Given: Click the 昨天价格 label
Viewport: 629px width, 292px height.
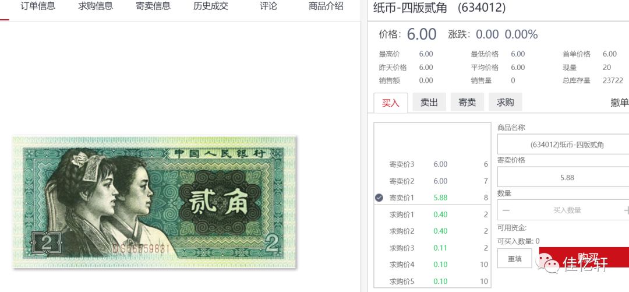Looking at the screenshot, I should (393, 68).
